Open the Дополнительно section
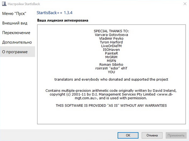Image resolution: width=189 pixels, height=141 pixels. (x=17, y=42)
